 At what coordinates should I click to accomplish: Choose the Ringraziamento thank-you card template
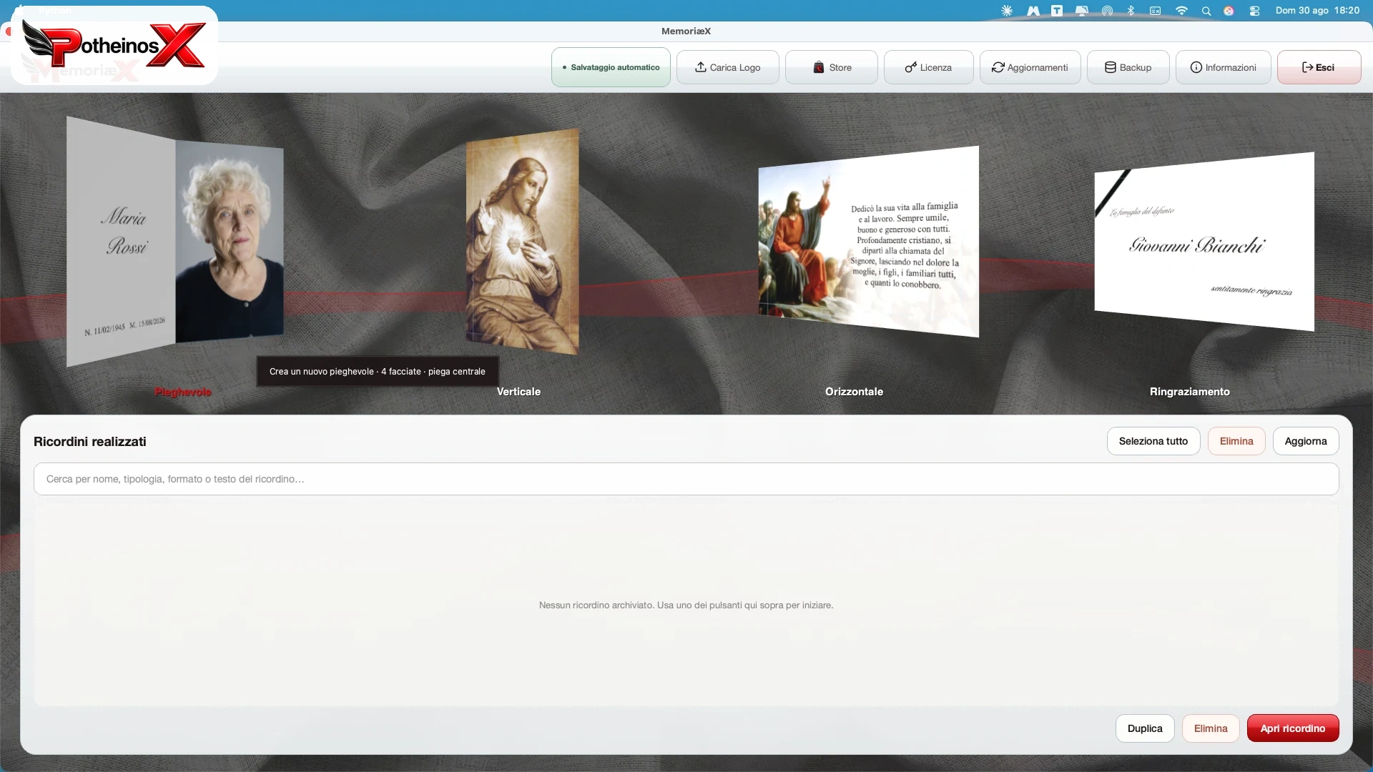1204,242
